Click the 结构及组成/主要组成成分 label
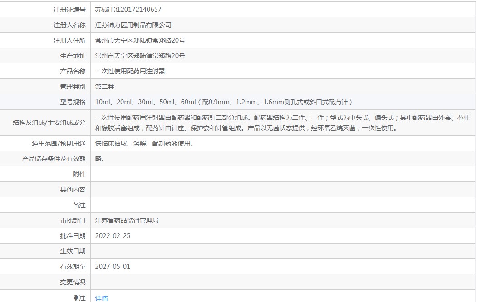The height and width of the screenshot is (302, 477). tap(49, 123)
